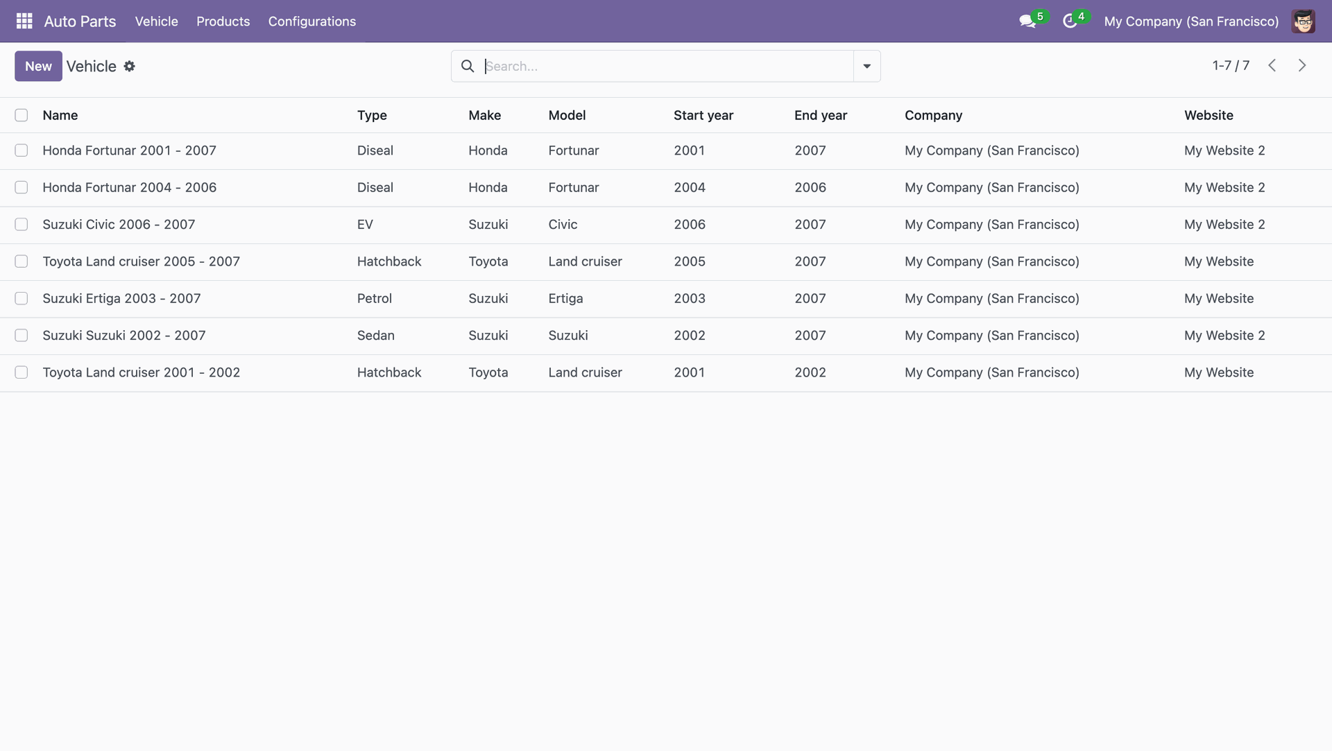Focus the Search input field

(x=666, y=67)
